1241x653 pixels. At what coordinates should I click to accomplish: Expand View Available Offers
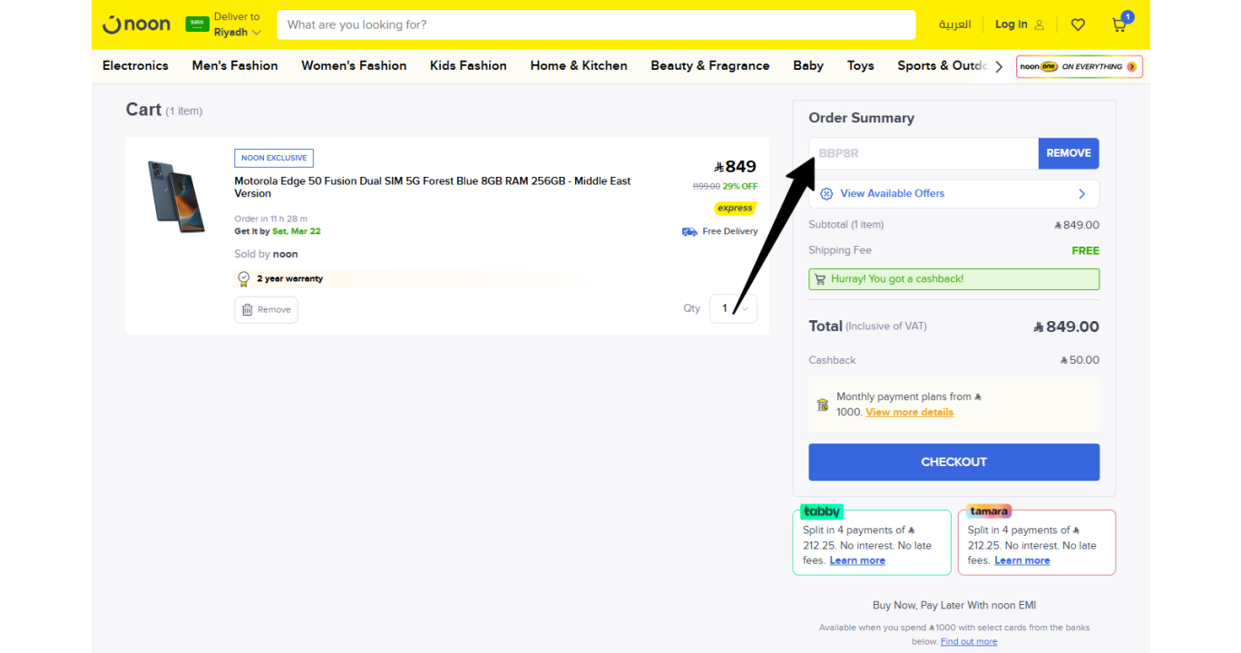(953, 193)
